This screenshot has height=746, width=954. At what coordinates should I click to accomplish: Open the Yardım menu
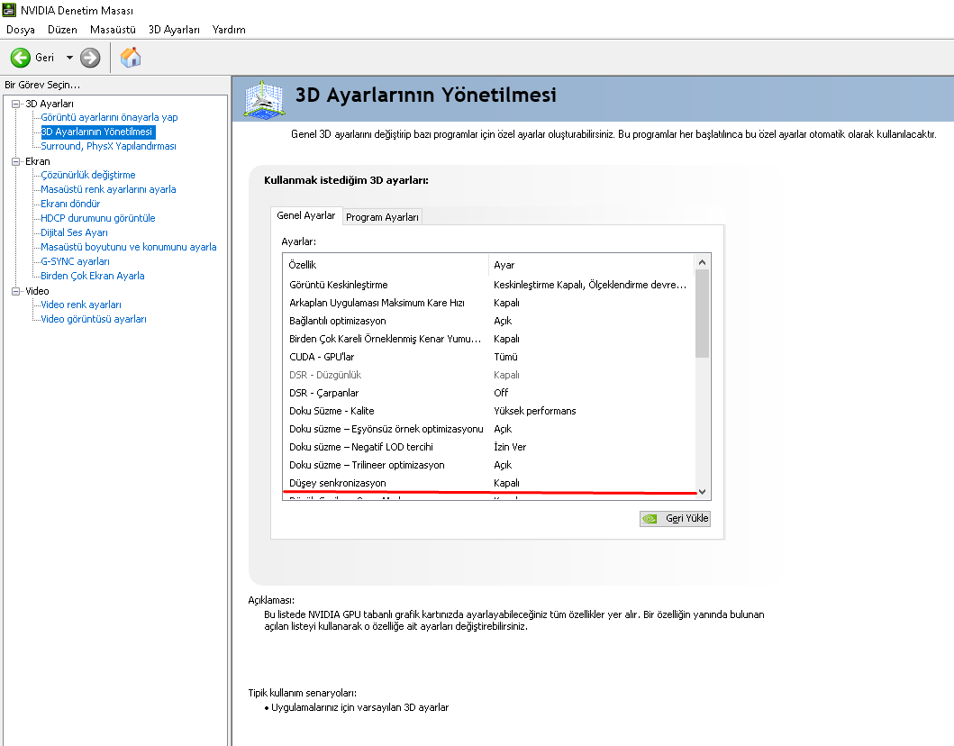pyautogui.click(x=229, y=29)
